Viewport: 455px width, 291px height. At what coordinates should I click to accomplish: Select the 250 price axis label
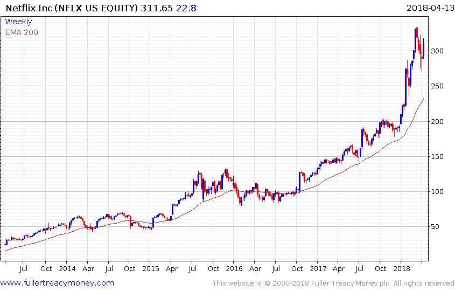click(x=437, y=86)
